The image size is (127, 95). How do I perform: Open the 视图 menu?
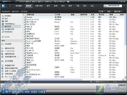34,2
